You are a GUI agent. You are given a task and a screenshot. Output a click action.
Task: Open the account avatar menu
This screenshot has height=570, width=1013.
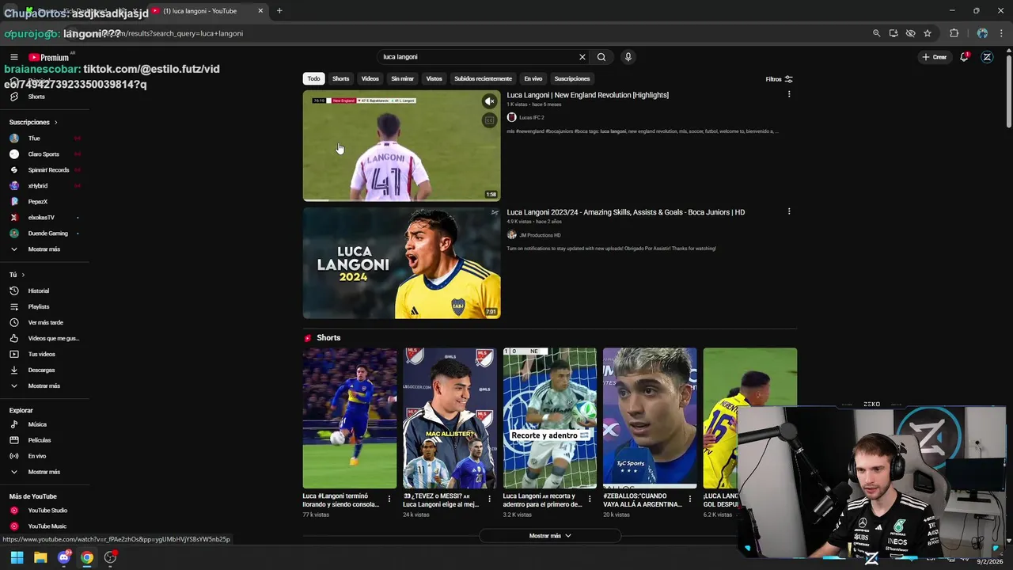point(987,57)
